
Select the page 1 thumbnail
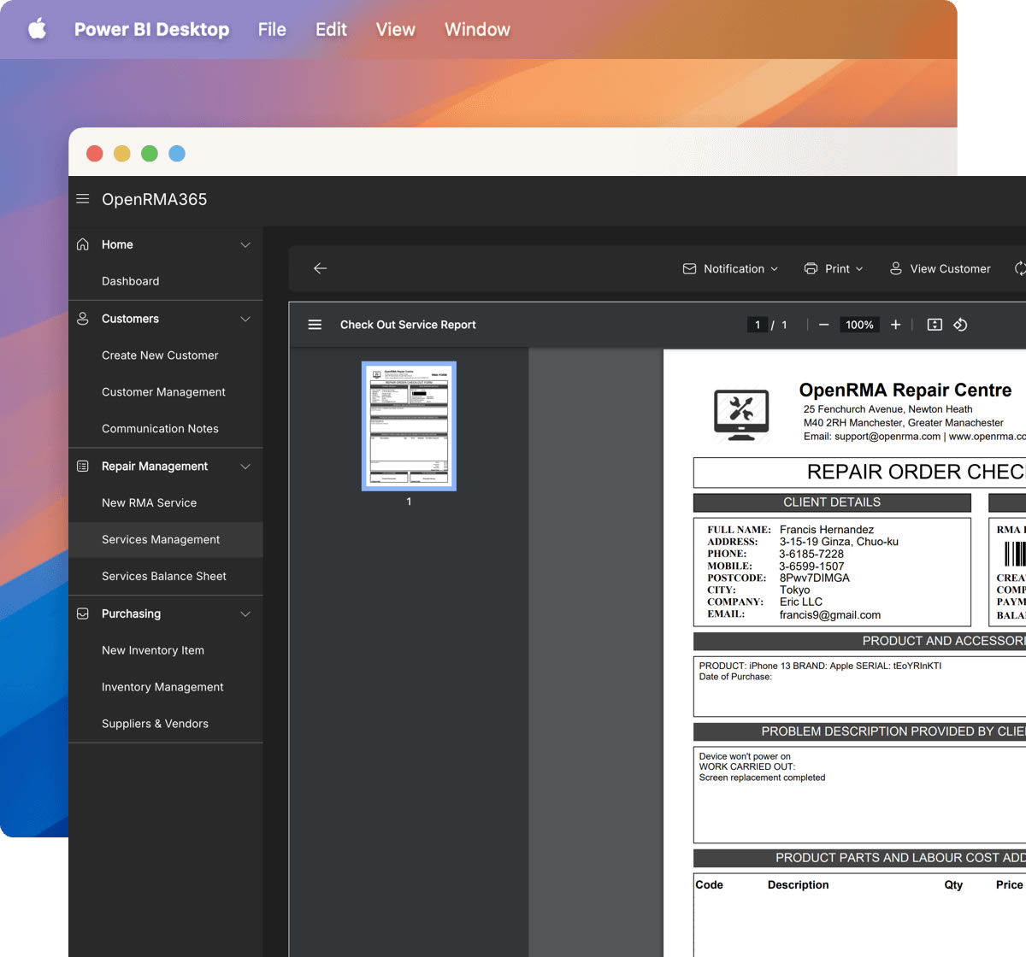(409, 426)
